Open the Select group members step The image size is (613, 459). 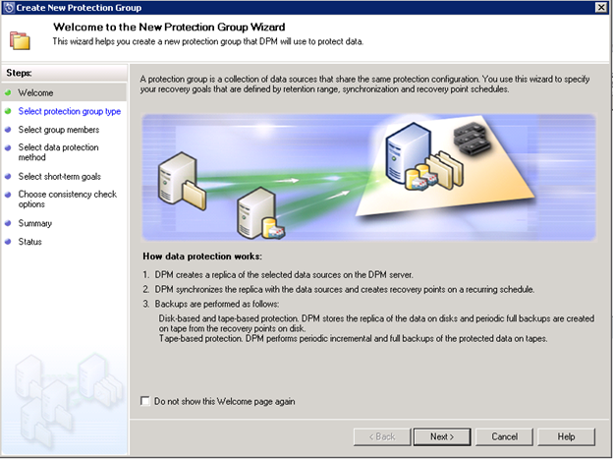point(59,130)
